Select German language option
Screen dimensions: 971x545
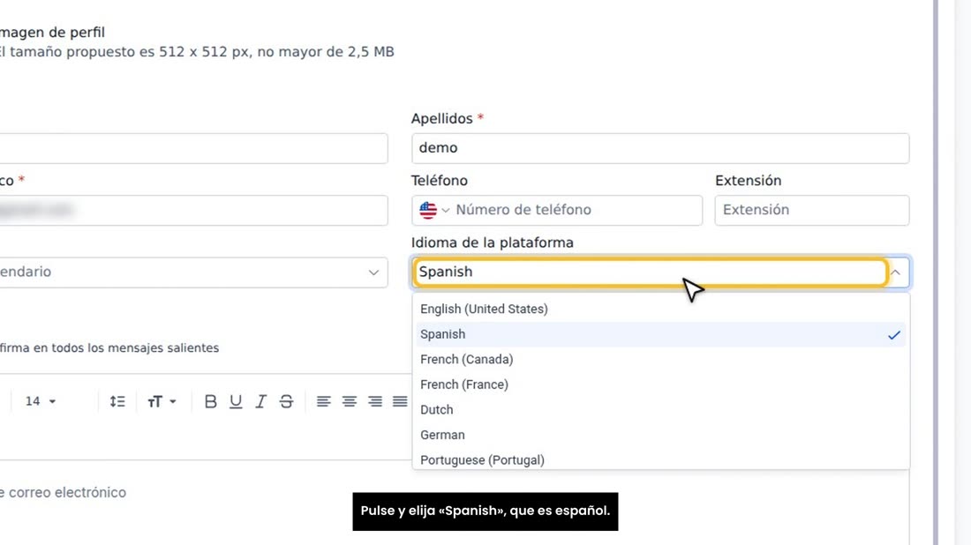(661, 435)
